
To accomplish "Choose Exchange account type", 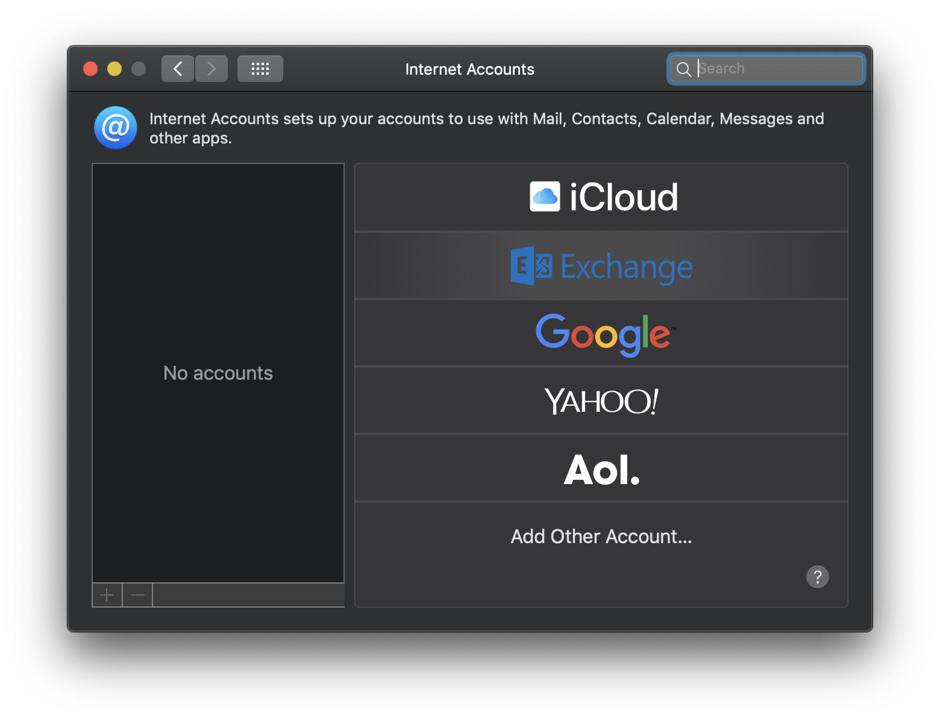I will tap(601, 265).
